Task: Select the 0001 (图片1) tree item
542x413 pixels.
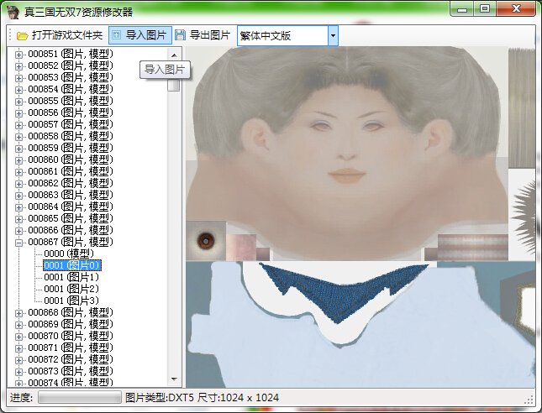Action: coord(71,277)
